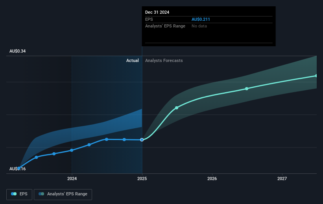Click the mid-2025 forecast EPS point
This screenshot has height=204, width=323.
(x=177, y=108)
